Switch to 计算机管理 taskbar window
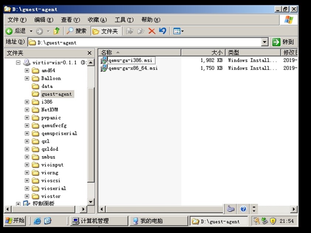Screen dimensions: 311x233 click(x=99, y=221)
